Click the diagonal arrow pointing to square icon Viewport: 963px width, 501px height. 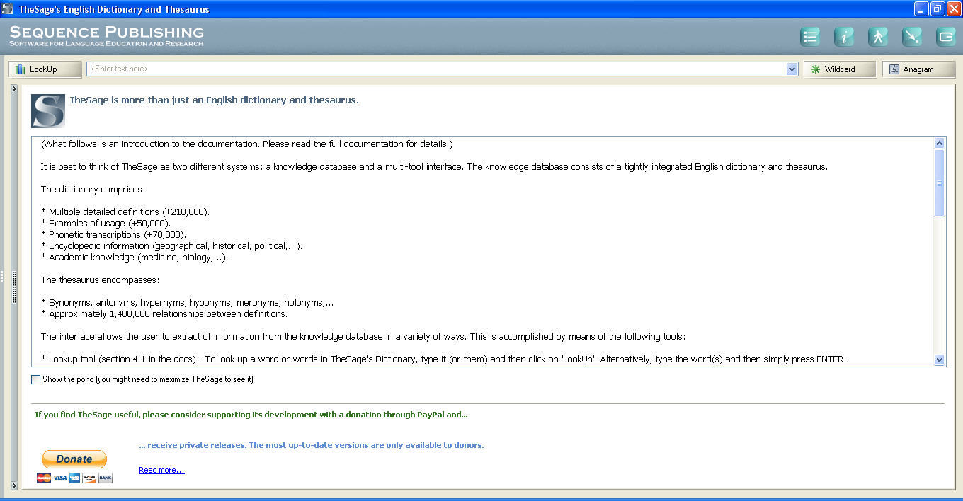912,36
